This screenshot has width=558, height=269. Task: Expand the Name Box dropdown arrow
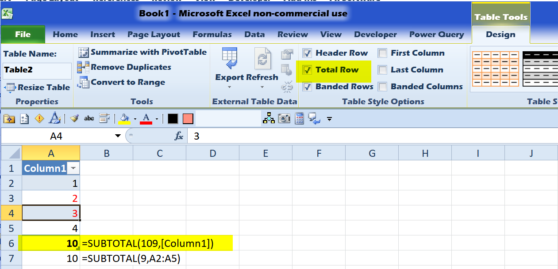coord(118,136)
